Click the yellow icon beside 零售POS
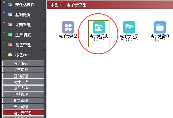 click(10, 55)
